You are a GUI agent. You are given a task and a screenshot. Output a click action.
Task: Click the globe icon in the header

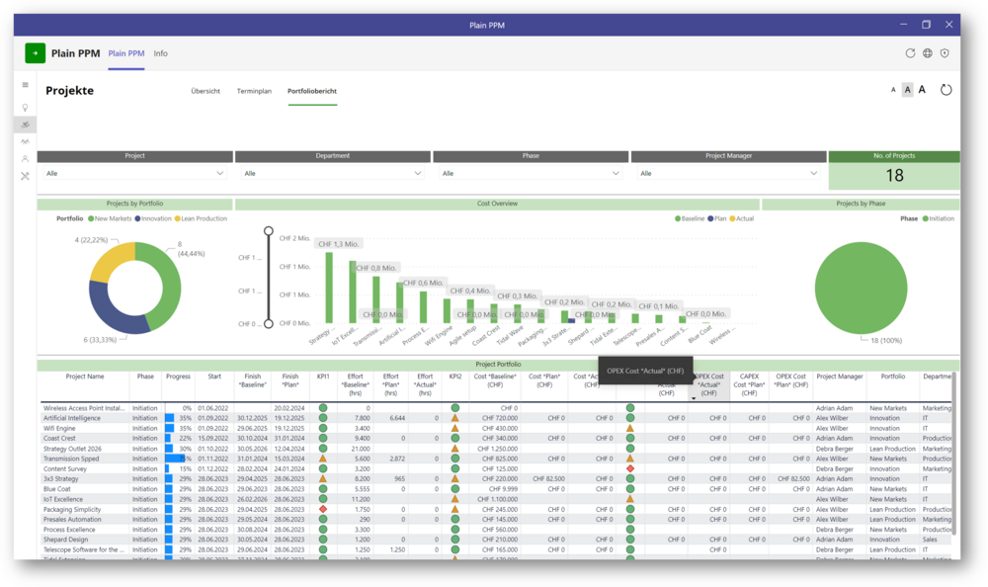point(928,53)
